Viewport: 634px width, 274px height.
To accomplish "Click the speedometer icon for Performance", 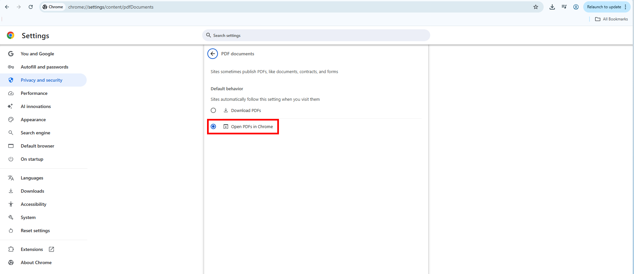I will tap(11, 93).
